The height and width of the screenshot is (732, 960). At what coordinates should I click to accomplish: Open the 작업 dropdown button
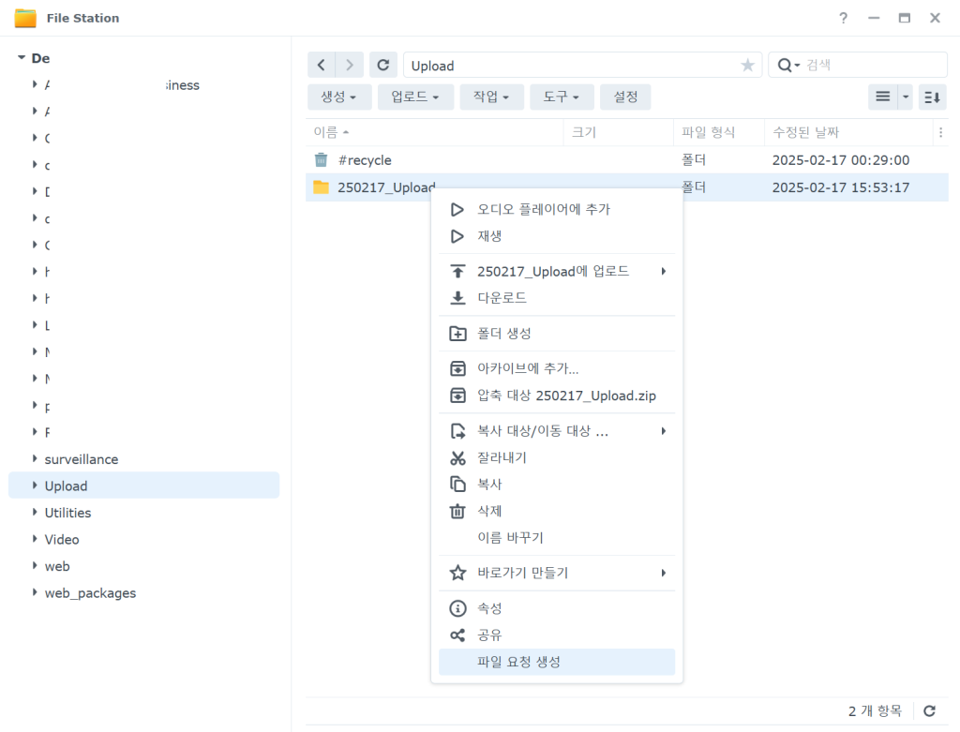tap(491, 97)
